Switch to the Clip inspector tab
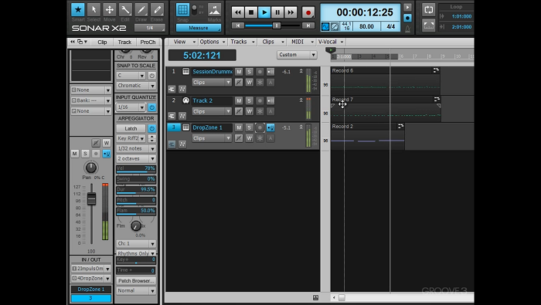This screenshot has width=541, height=305. click(x=102, y=42)
